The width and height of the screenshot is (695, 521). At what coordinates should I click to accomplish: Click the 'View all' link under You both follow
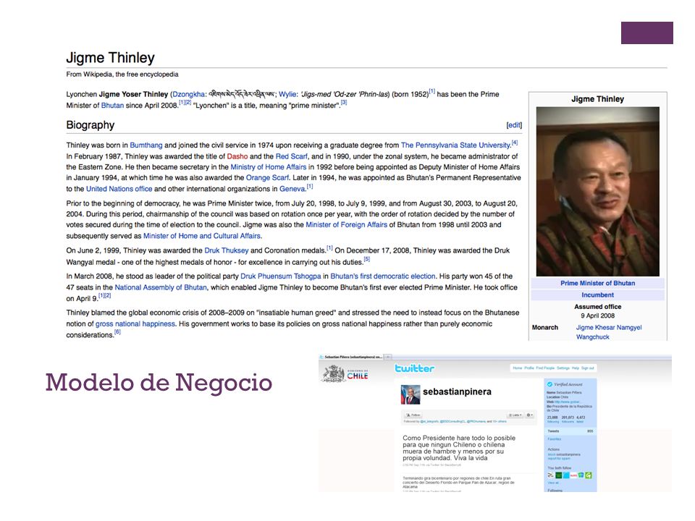pos(553,483)
